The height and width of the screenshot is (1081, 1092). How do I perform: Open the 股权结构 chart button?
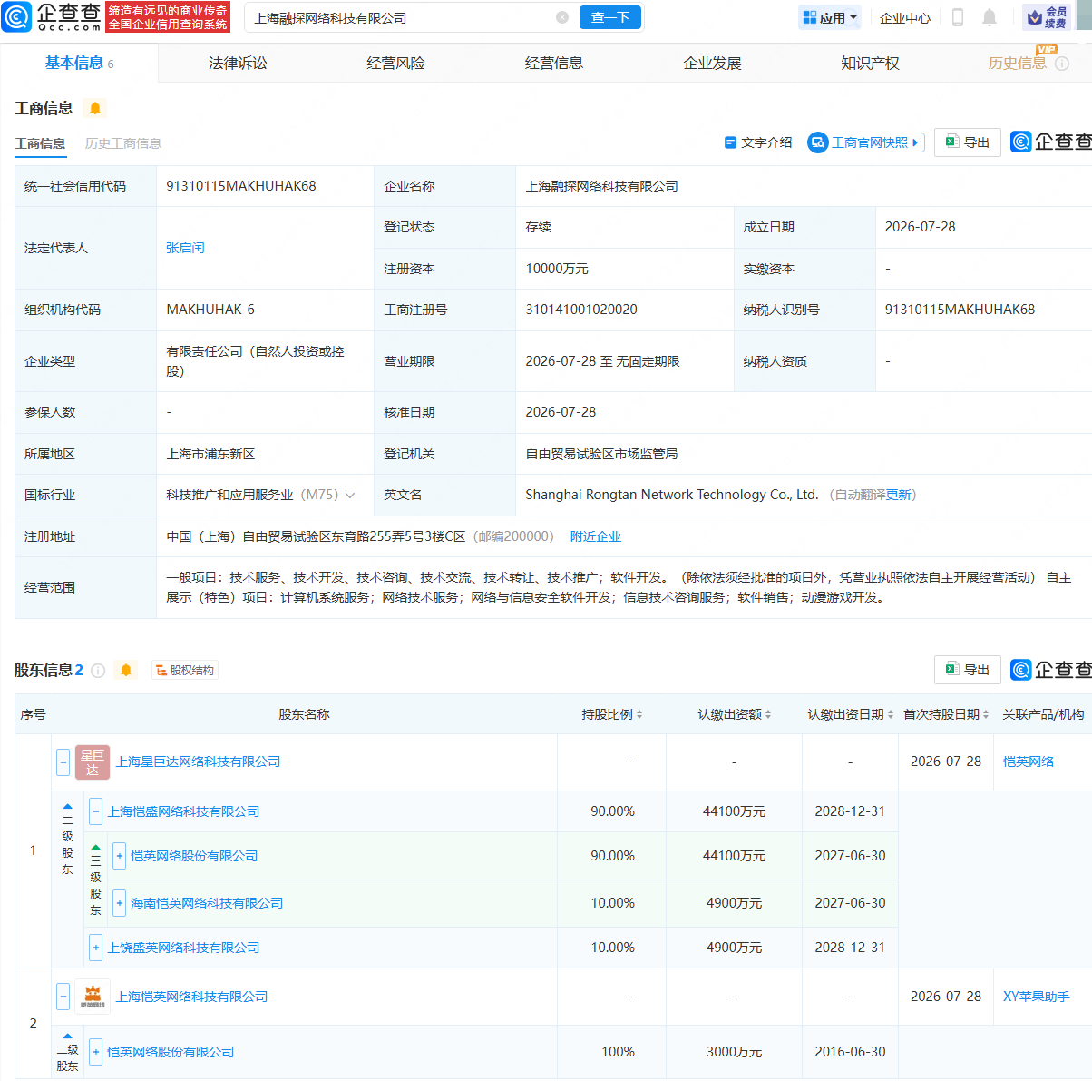pos(185,671)
